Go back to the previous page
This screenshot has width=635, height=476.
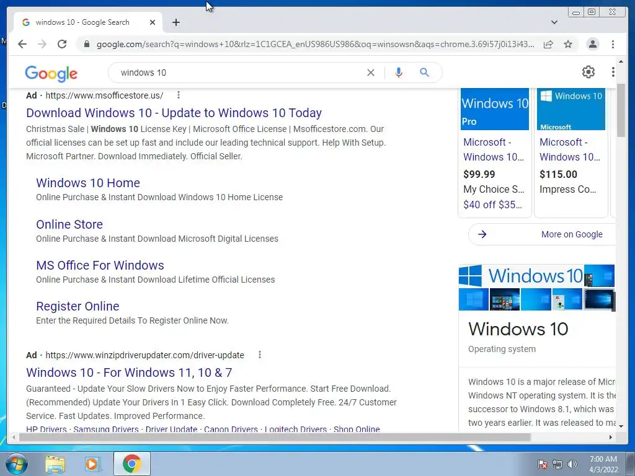pyautogui.click(x=22, y=44)
